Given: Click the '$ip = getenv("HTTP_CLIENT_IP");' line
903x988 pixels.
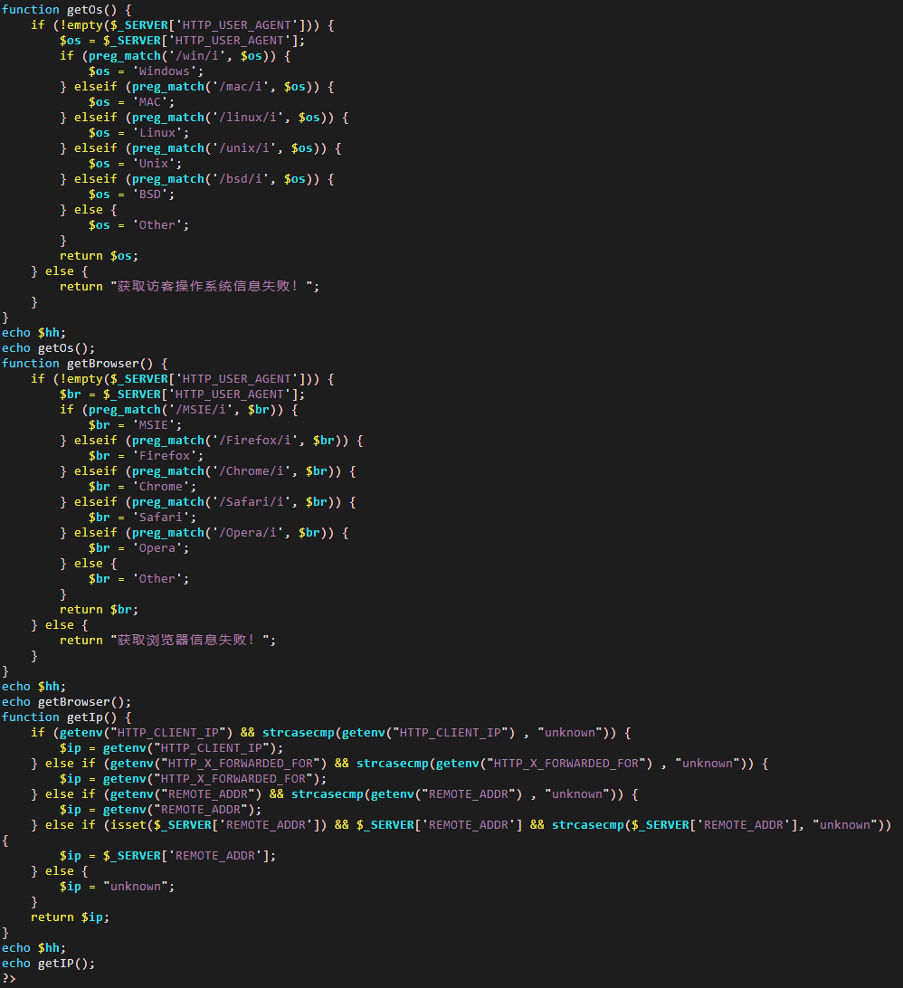Looking at the screenshot, I should 171,748.
